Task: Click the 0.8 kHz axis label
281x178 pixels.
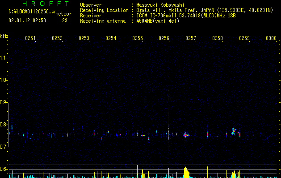Action: [4, 125]
